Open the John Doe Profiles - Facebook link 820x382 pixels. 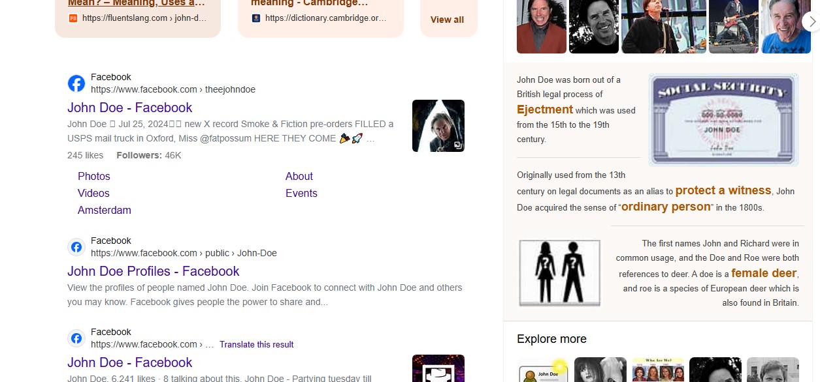point(154,271)
